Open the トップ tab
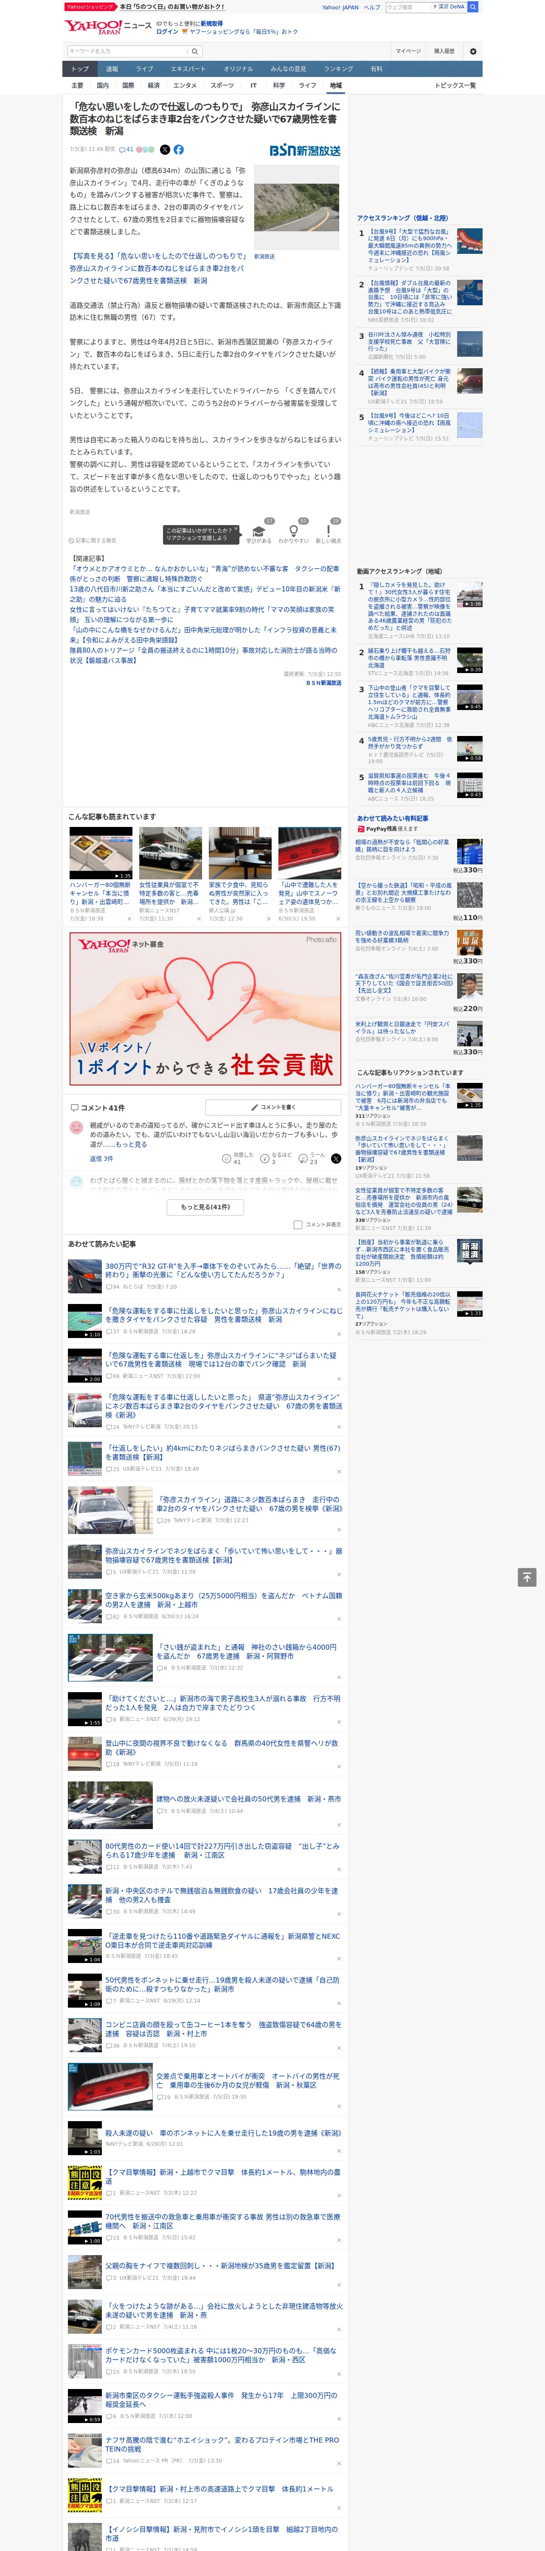545x2551 pixels. click(x=80, y=69)
